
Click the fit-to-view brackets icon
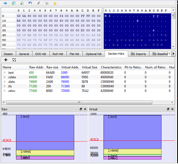point(14,60)
